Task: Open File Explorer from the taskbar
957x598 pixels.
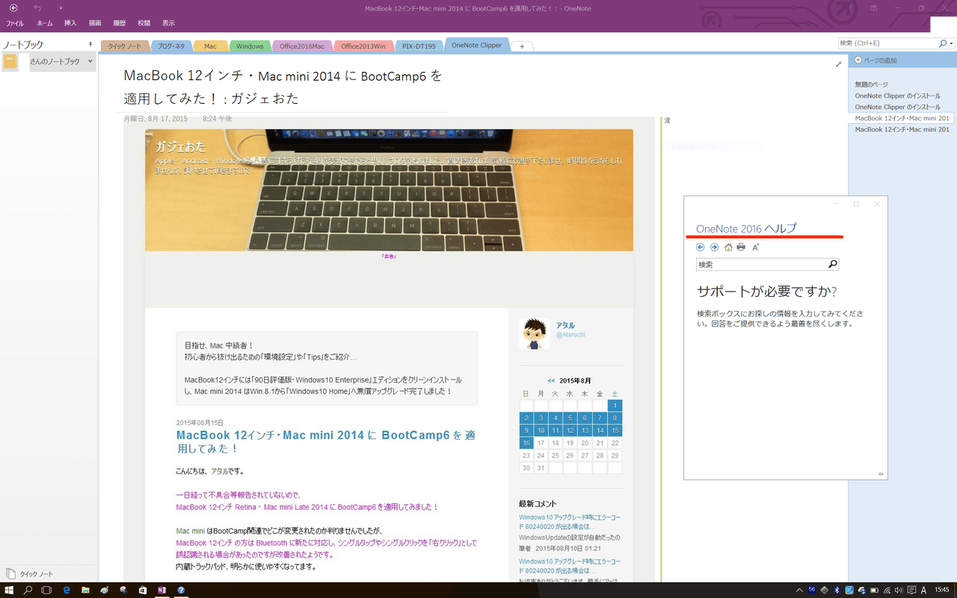Action: (85, 590)
